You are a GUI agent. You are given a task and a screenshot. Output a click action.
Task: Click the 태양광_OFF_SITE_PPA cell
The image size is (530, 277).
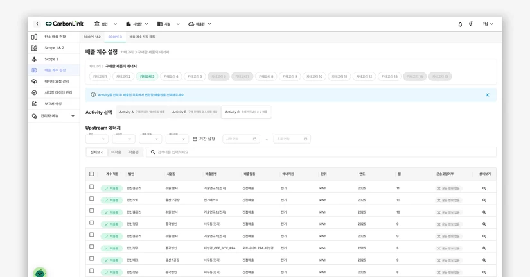click(x=220, y=248)
